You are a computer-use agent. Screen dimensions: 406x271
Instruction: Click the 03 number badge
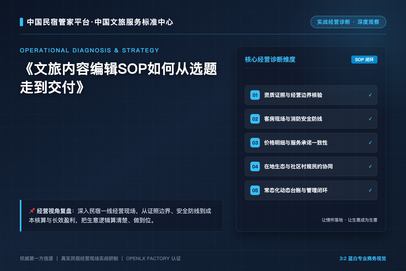[255, 143]
